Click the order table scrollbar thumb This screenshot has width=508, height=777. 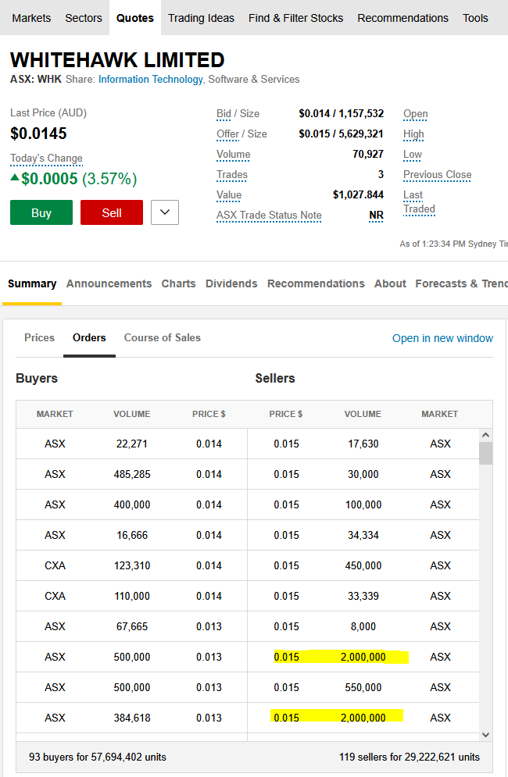click(485, 453)
